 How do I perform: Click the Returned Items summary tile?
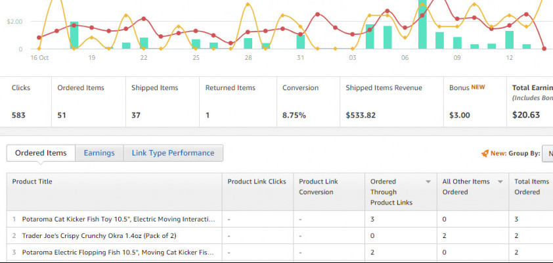point(235,102)
